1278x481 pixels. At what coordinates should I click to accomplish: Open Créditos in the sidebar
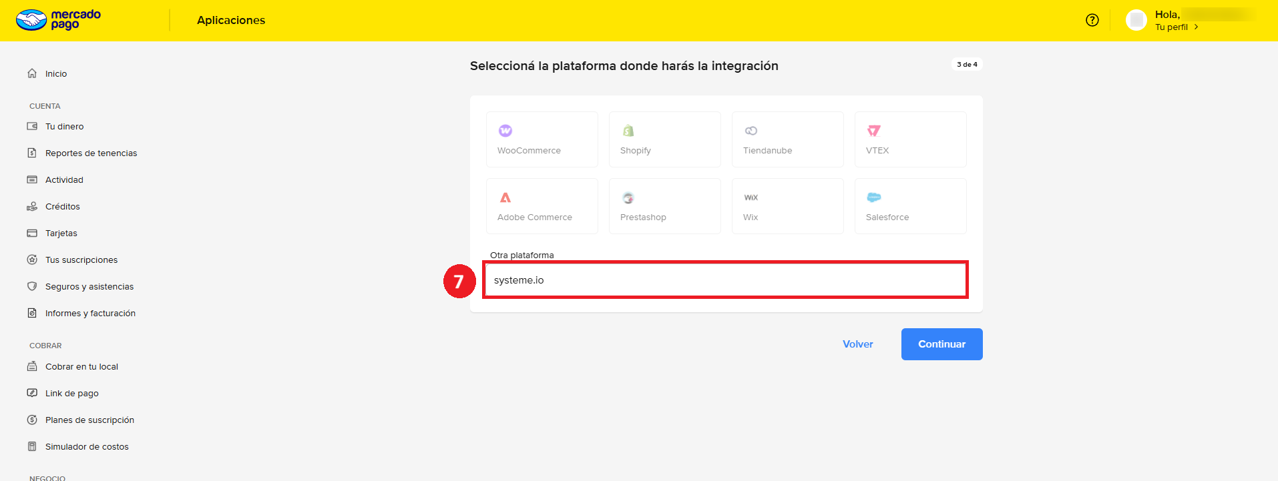[x=63, y=206]
